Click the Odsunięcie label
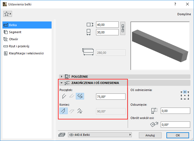 [139, 105]
